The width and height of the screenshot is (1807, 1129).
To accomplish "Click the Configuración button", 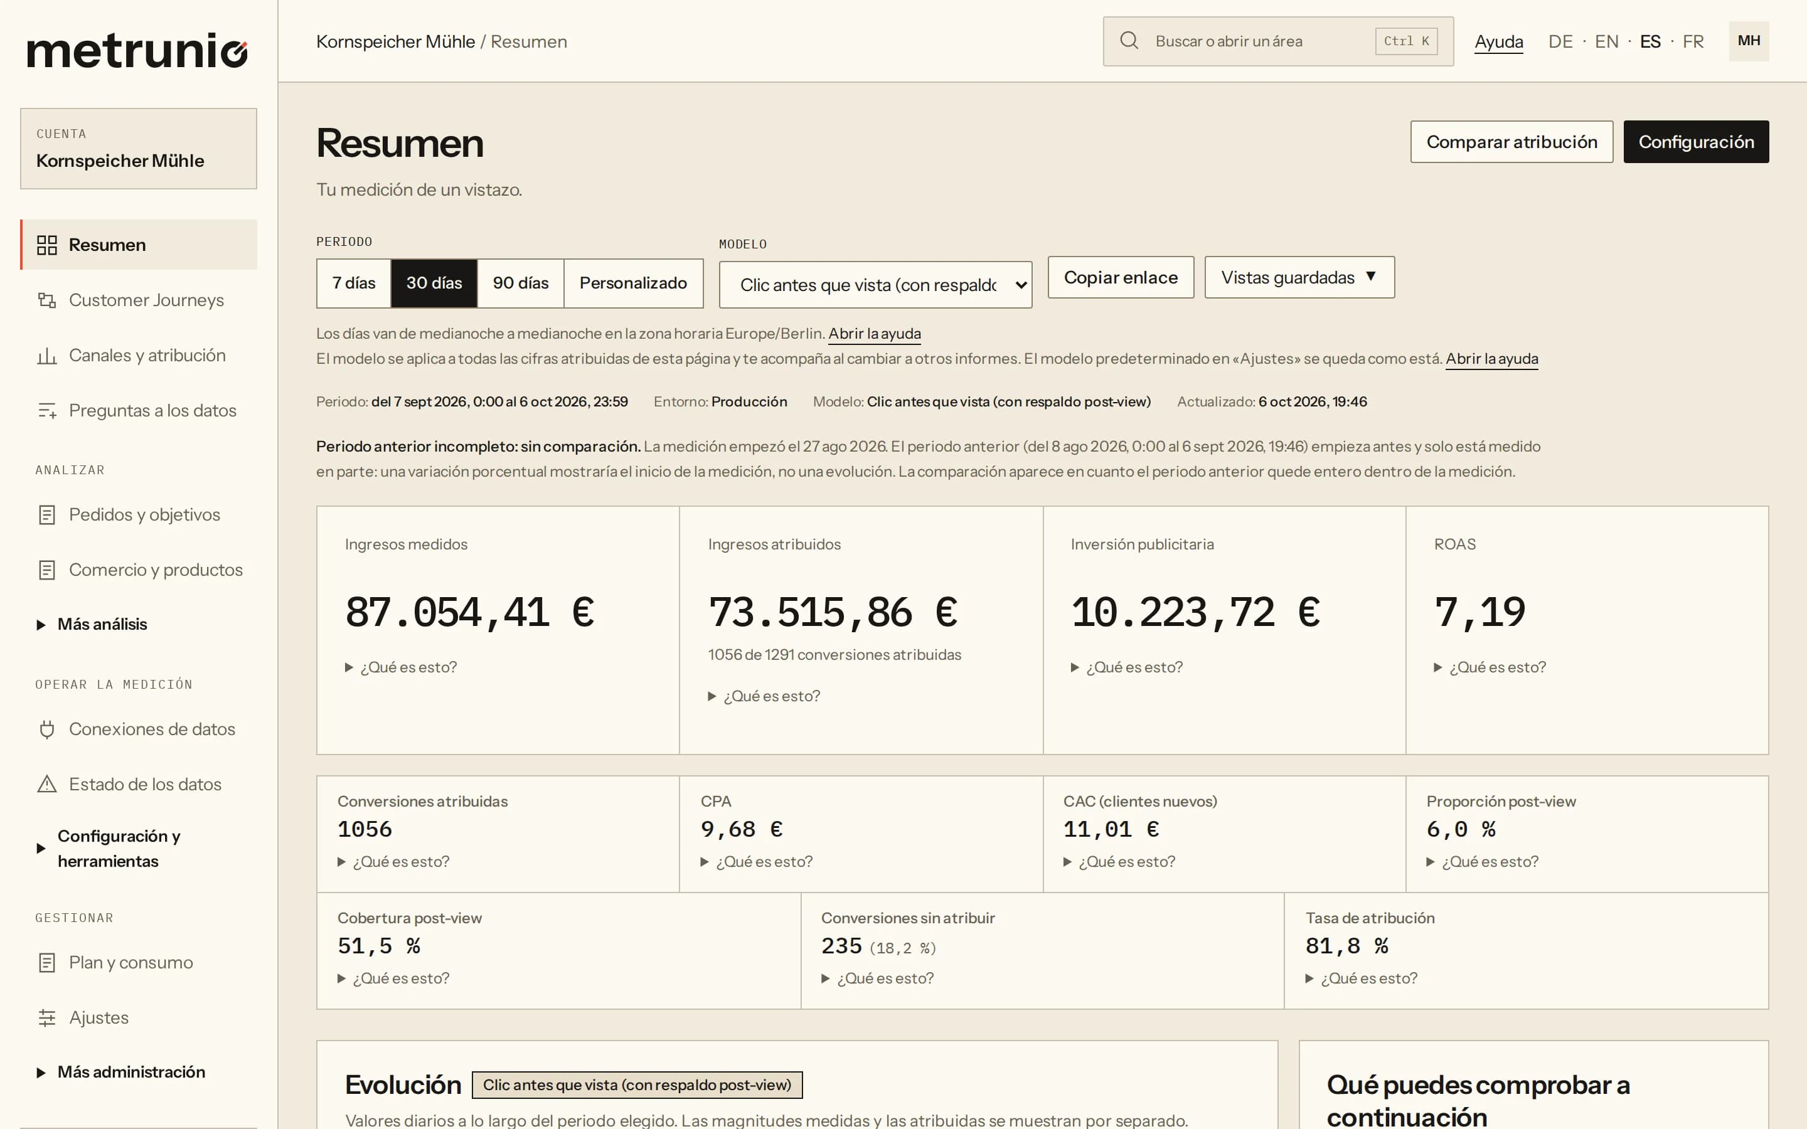I will tap(1696, 142).
